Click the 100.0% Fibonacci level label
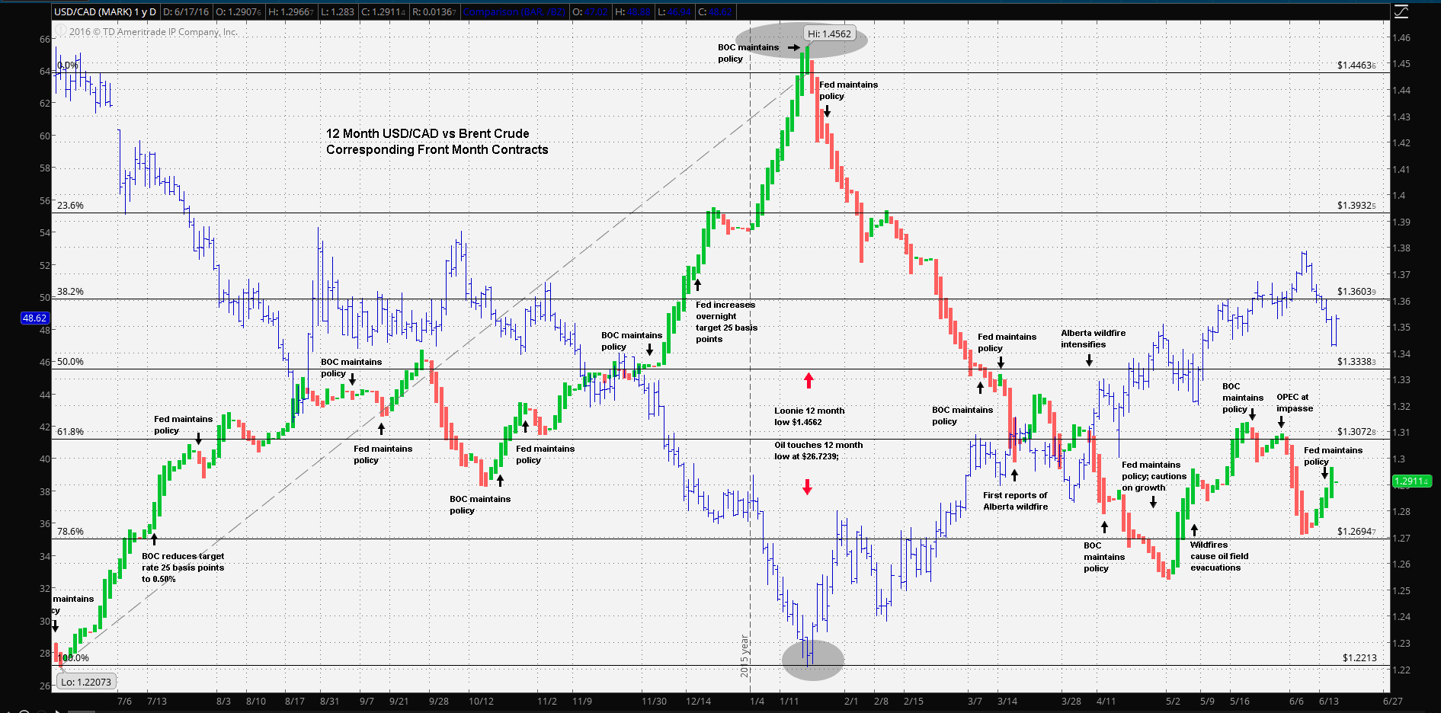Screen dimensions: 1441x713 coord(74,658)
